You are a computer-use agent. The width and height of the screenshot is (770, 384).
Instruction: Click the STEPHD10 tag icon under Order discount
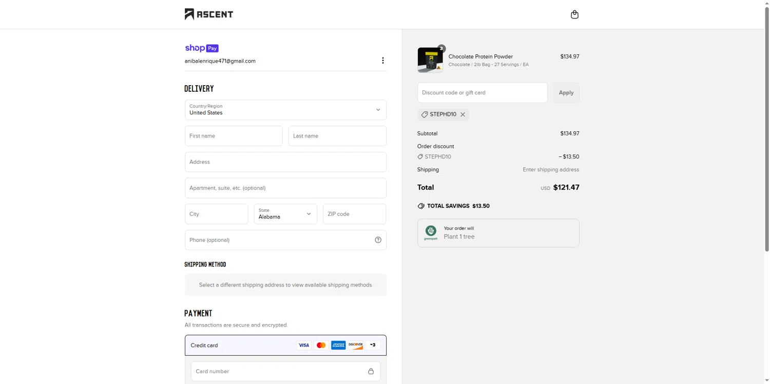(x=420, y=157)
